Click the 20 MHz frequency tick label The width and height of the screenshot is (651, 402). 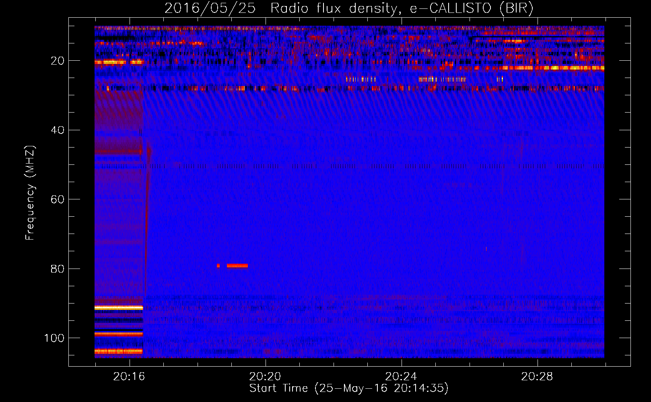click(x=58, y=61)
